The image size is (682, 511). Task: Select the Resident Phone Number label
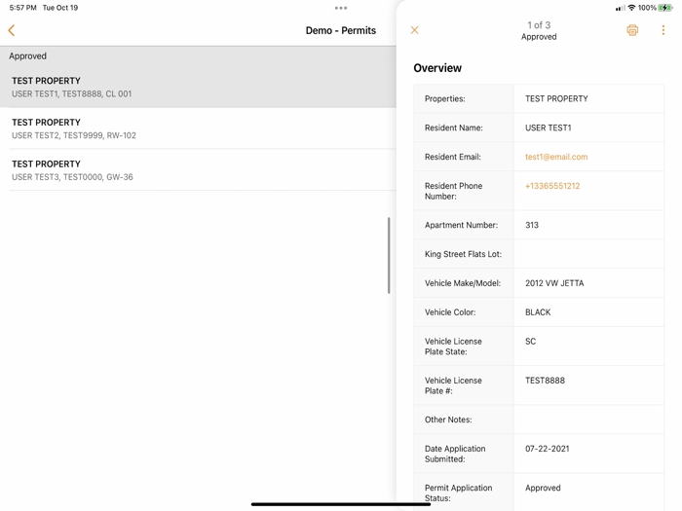click(x=454, y=191)
